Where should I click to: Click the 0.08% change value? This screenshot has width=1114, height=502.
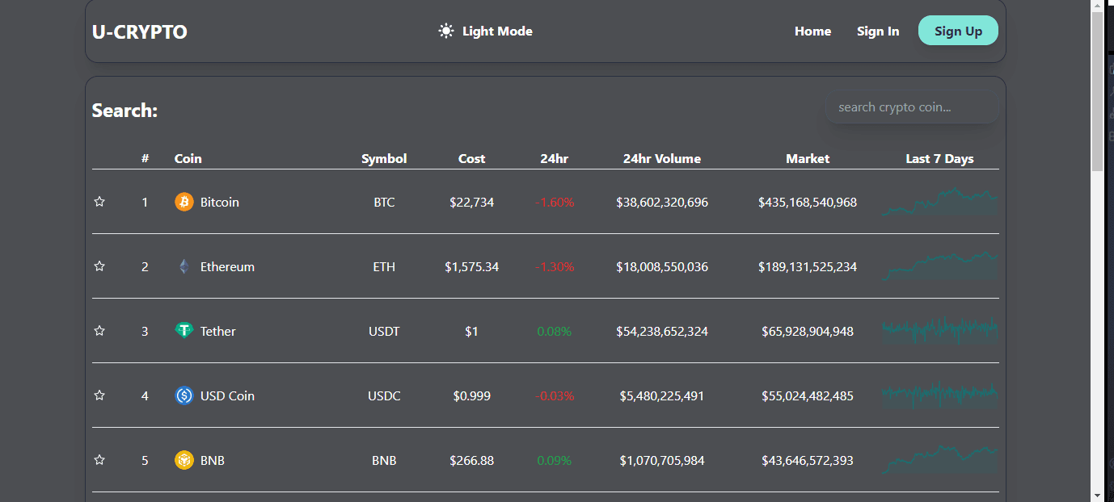(x=554, y=331)
